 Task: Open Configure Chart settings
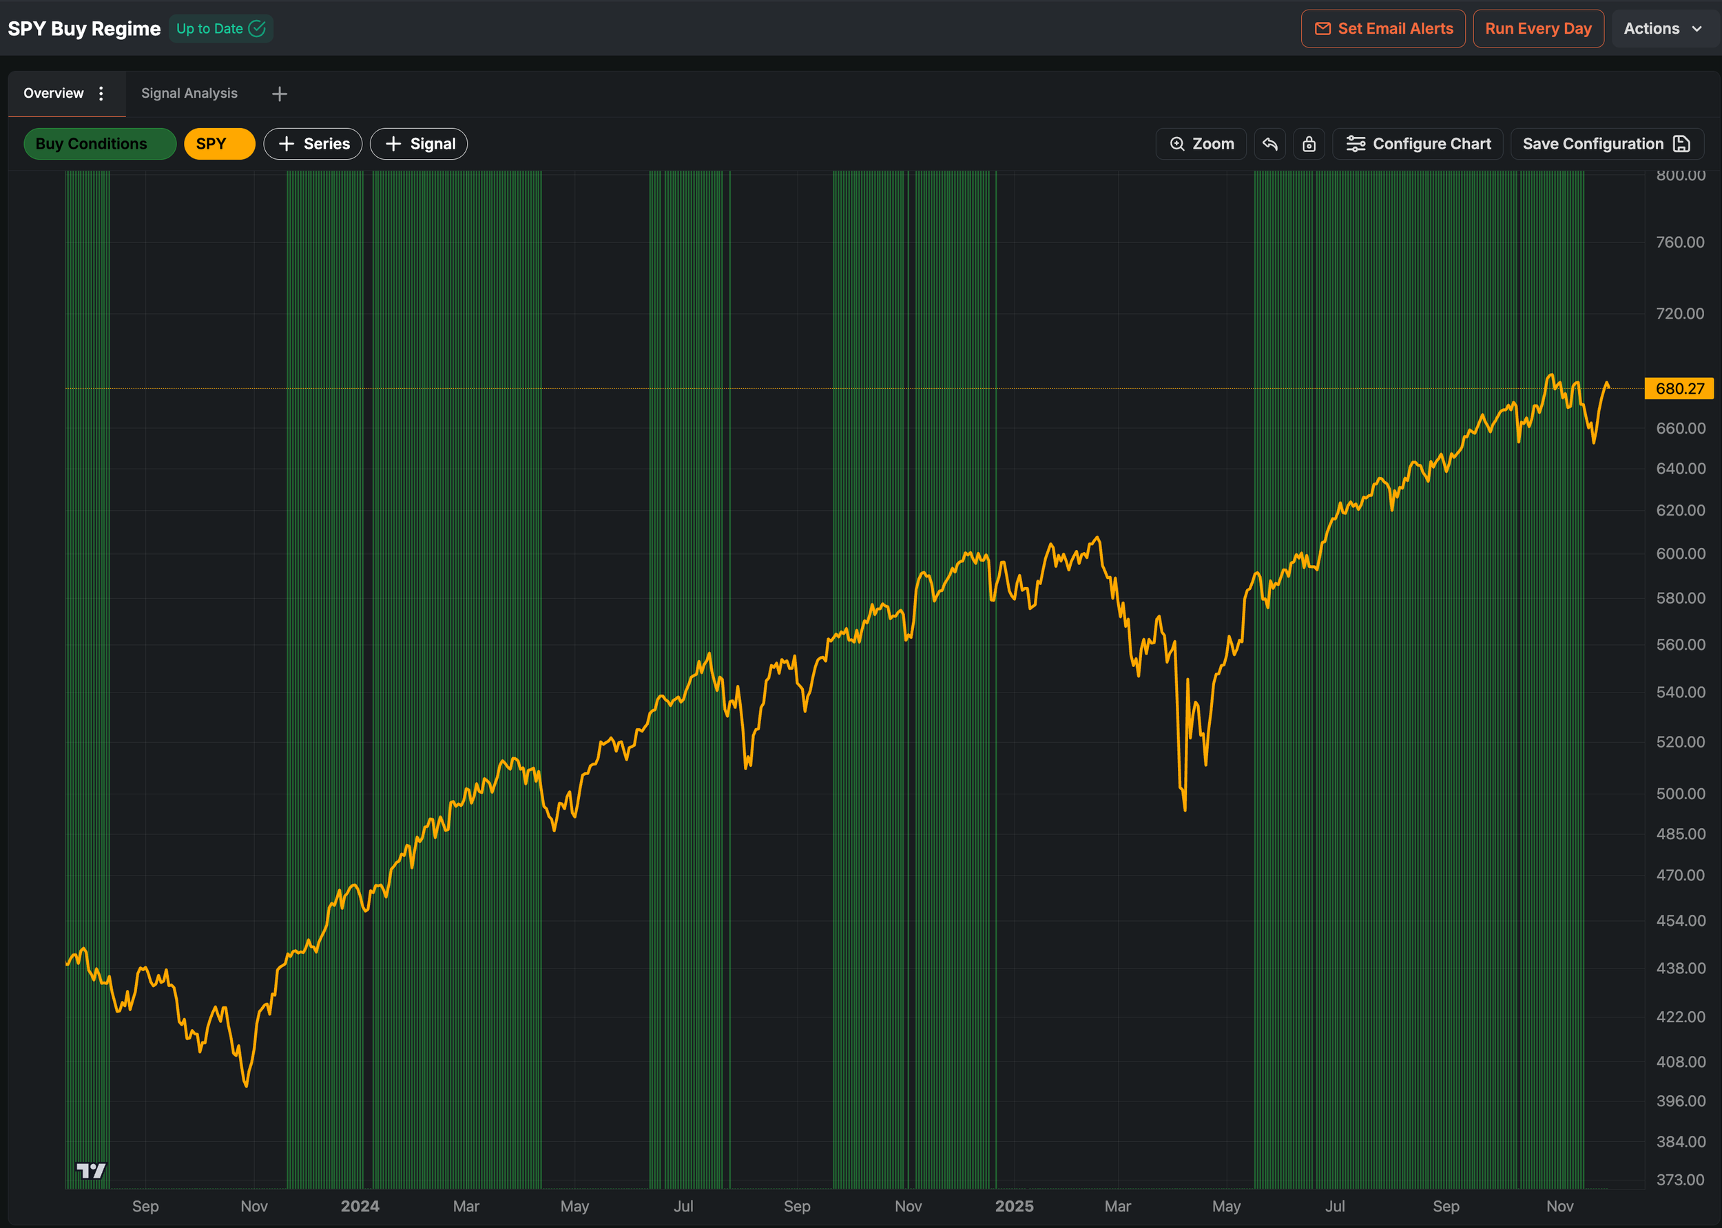[1418, 144]
